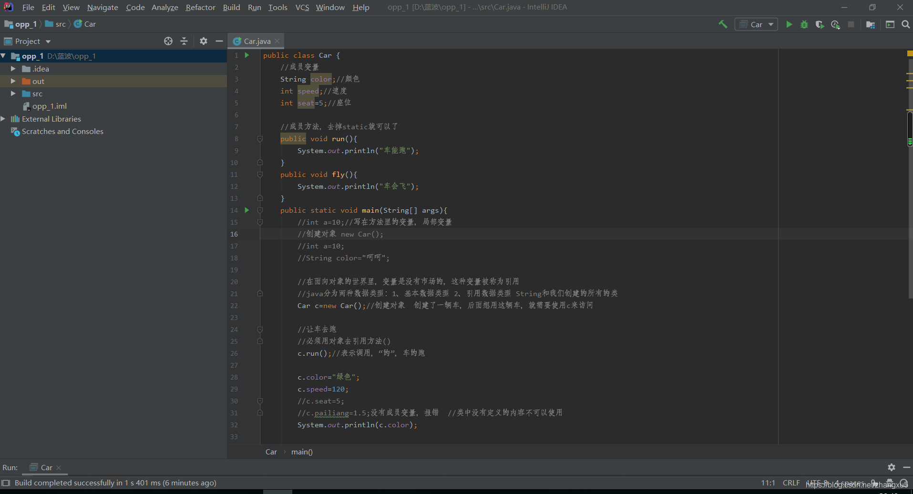
Task: Click Car in the editor bottom breadcrumb
Action: pyautogui.click(x=271, y=452)
